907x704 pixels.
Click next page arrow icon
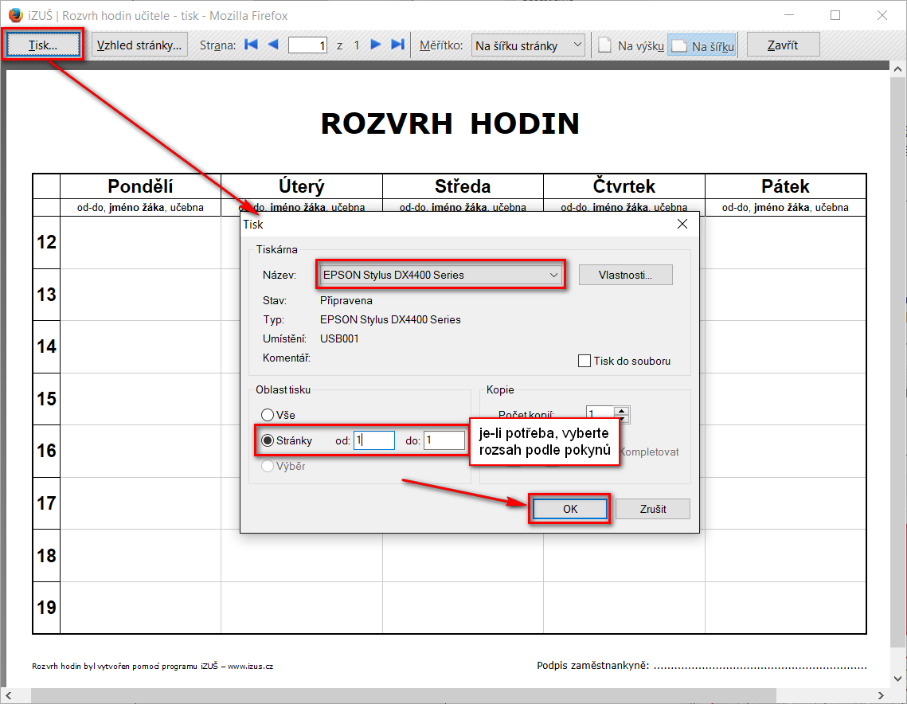pyautogui.click(x=376, y=45)
